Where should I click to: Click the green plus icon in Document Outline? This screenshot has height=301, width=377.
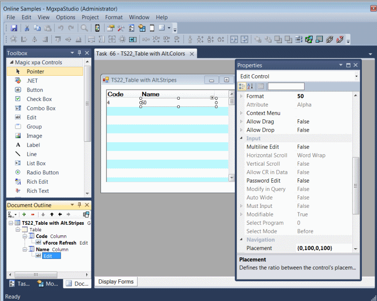click(x=24, y=214)
